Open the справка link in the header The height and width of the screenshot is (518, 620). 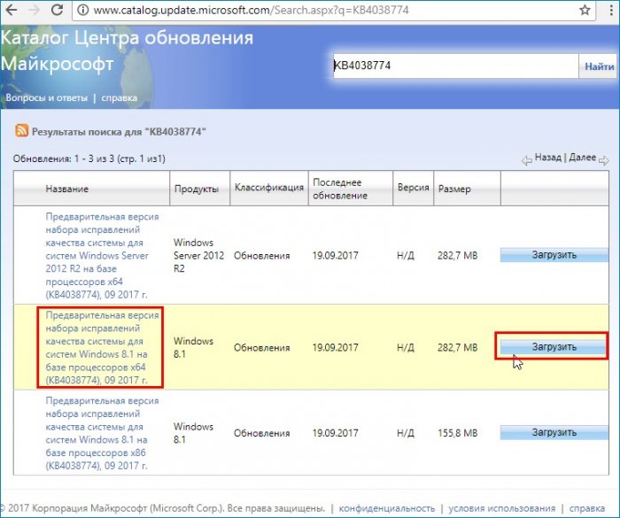[119, 97]
